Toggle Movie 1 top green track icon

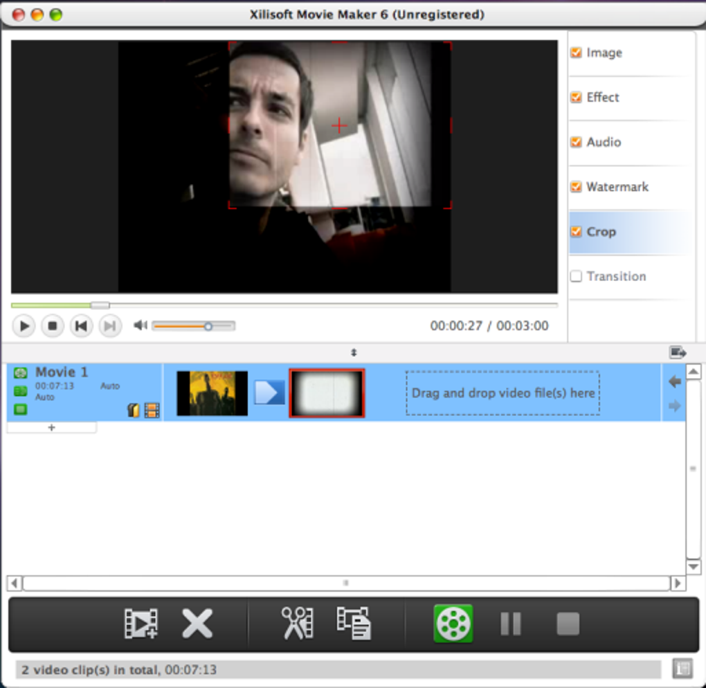pos(20,373)
